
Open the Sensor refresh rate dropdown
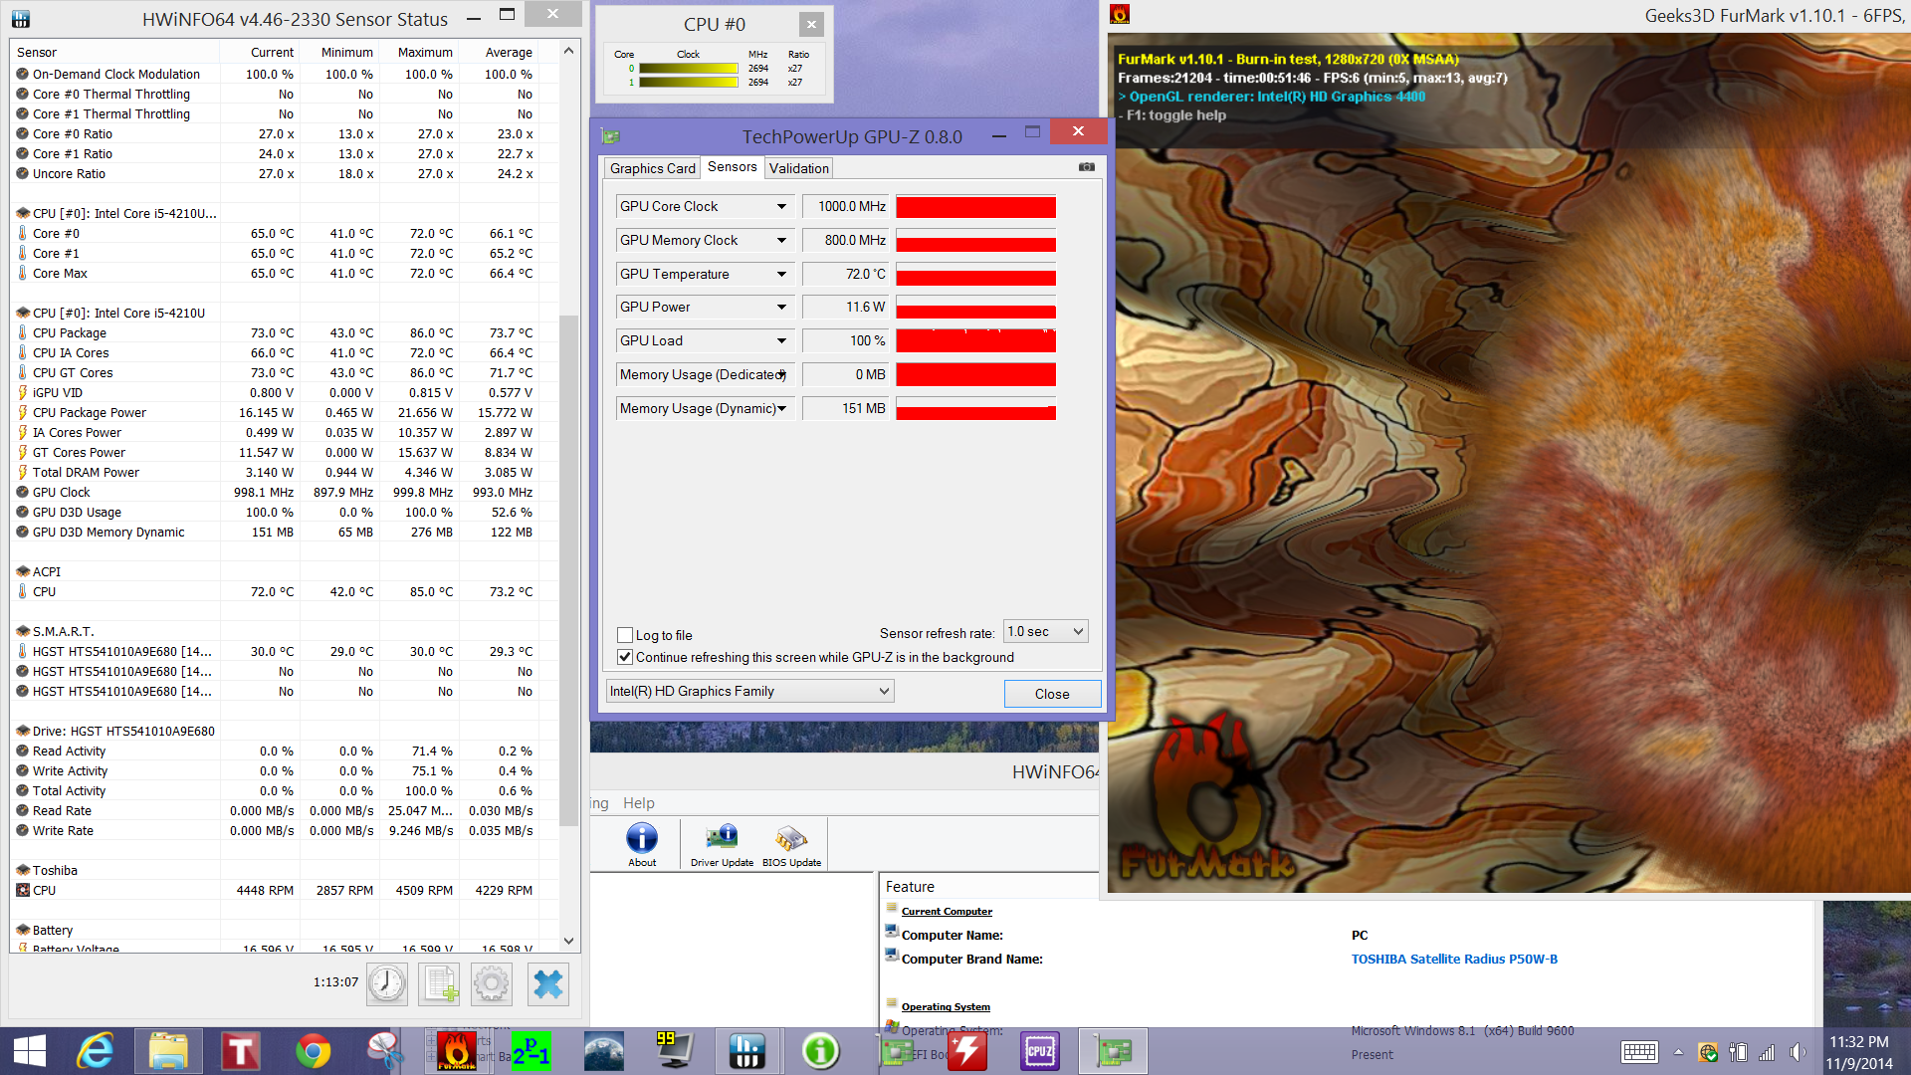(1045, 631)
